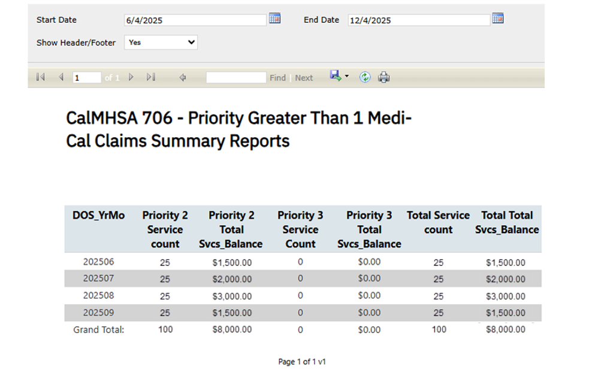Click the Next search link
592x369 pixels.
click(304, 78)
